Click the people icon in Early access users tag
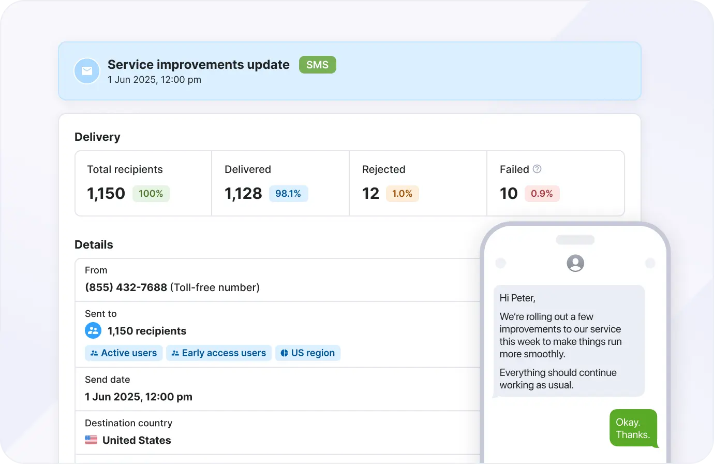This screenshot has width=714, height=464. (175, 353)
